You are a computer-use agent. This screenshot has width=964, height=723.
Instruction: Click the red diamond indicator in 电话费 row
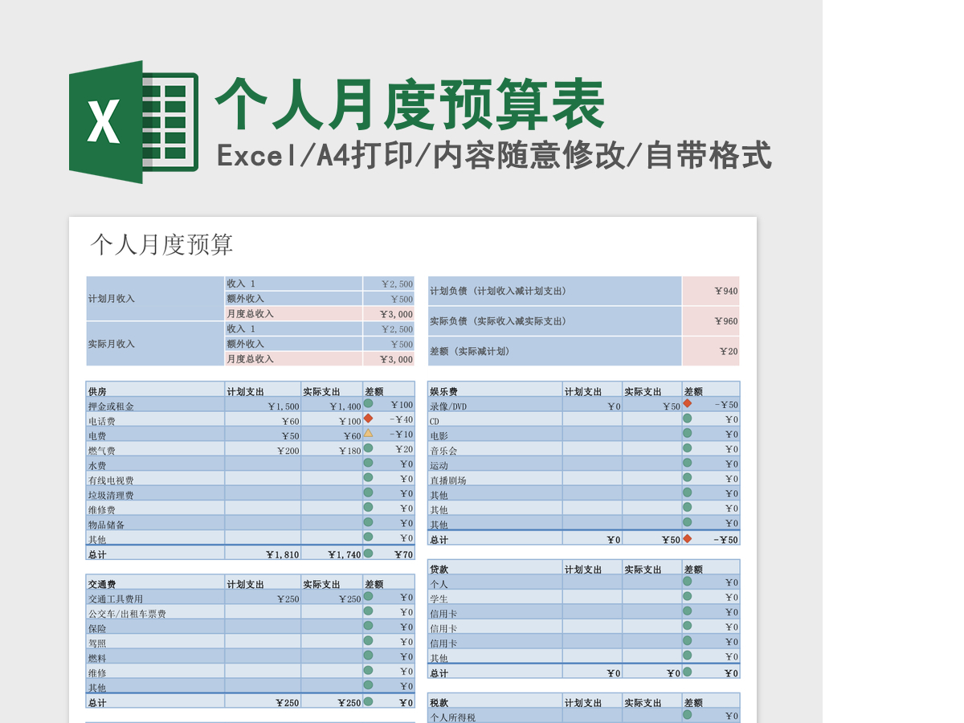[368, 418]
